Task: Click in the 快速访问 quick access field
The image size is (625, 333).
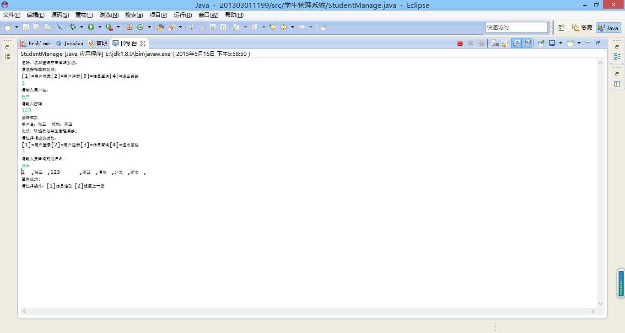Action: pos(517,27)
